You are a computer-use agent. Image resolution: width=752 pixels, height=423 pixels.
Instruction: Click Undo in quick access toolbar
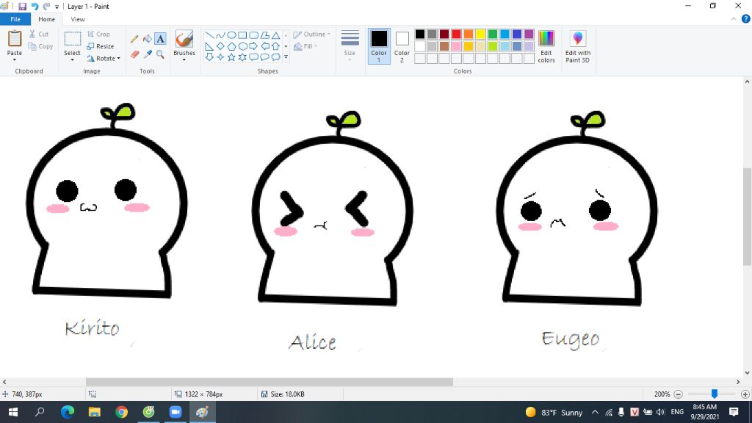pos(35,6)
